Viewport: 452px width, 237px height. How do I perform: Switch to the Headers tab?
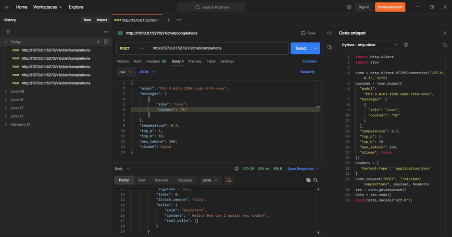(x=156, y=61)
